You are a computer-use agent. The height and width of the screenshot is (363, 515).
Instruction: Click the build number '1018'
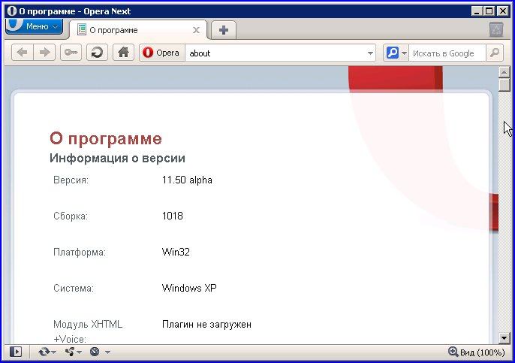pos(173,216)
